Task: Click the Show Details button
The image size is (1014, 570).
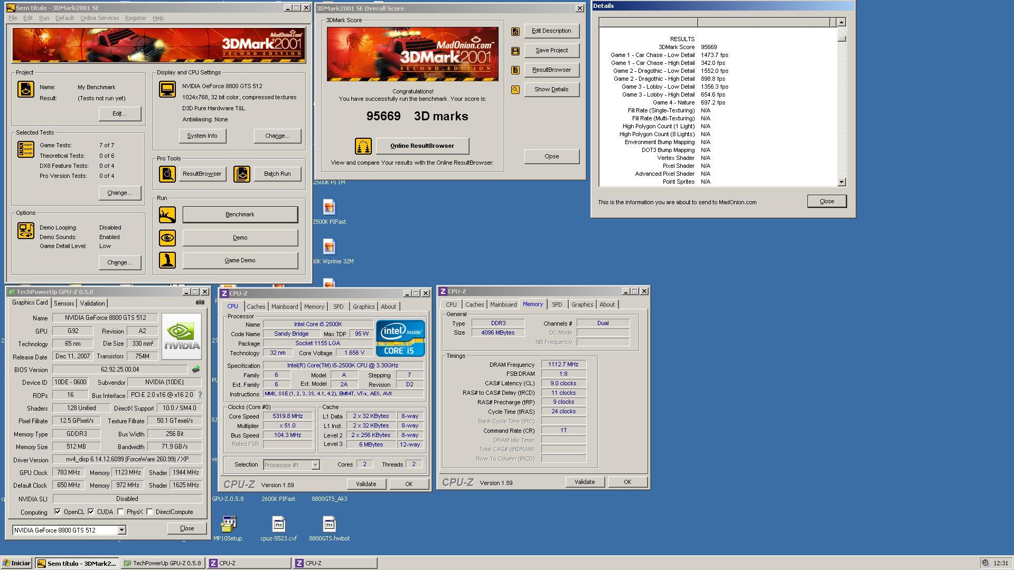Action: click(551, 90)
